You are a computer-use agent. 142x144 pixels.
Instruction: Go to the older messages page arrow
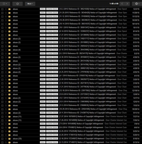tap(127, 4)
